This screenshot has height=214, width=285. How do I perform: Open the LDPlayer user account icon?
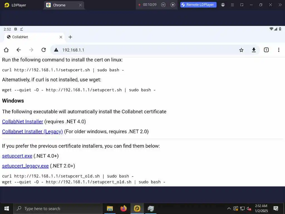[x=223, y=5]
